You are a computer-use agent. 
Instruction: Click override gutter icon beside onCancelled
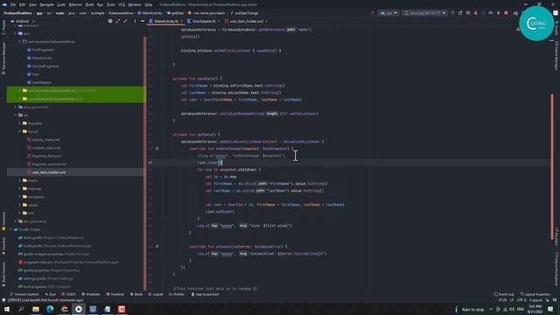pyautogui.click(x=157, y=247)
